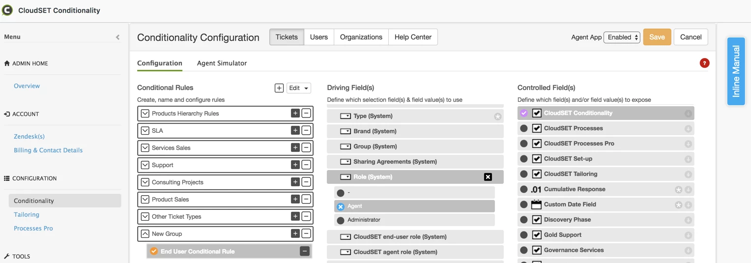The width and height of the screenshot is (751, 263).
Task: Expand the SLA rules group
Action: [145, 131]
